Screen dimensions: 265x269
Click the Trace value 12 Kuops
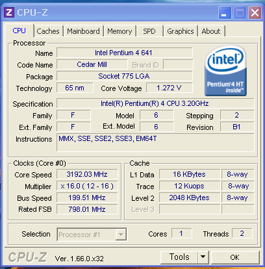(190, 186)
